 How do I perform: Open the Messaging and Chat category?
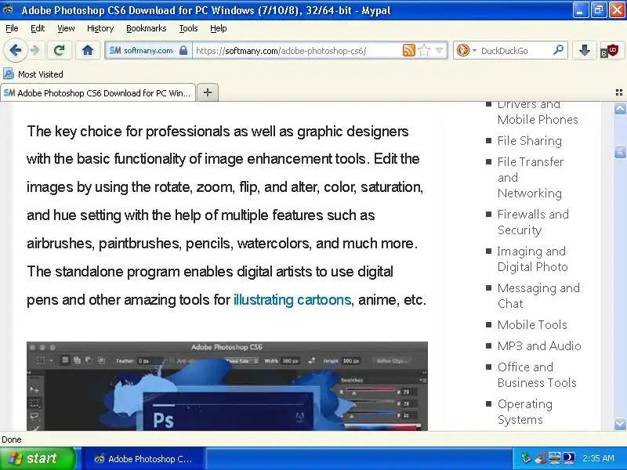538,296
